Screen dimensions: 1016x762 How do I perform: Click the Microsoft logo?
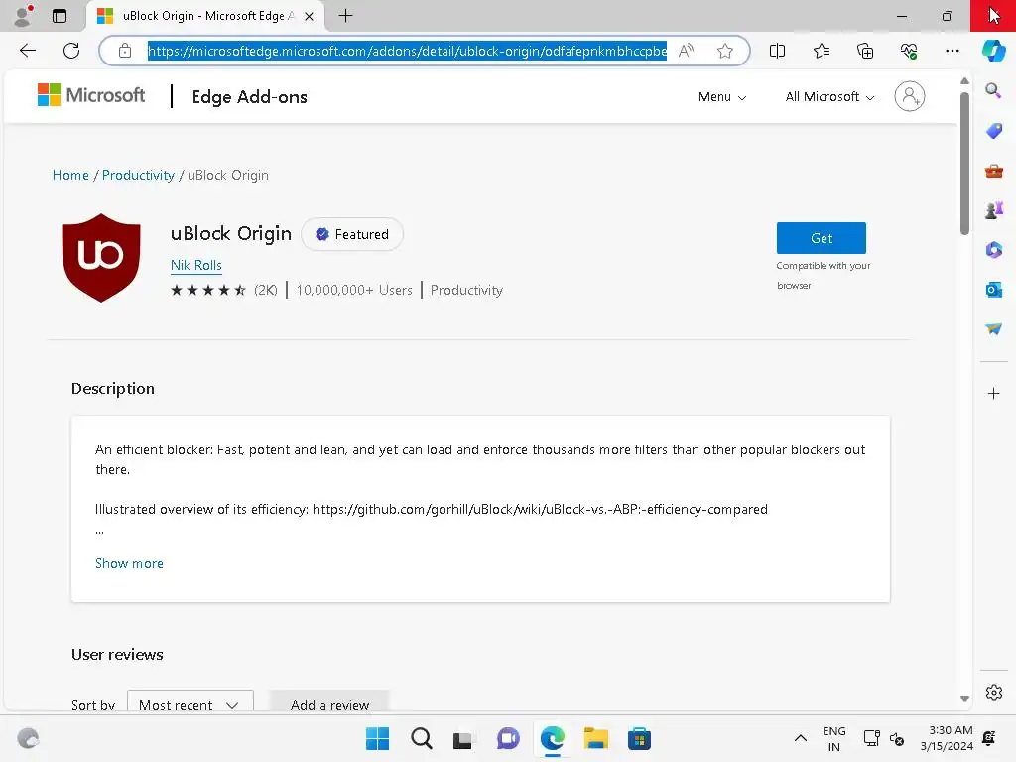[91, 95]
